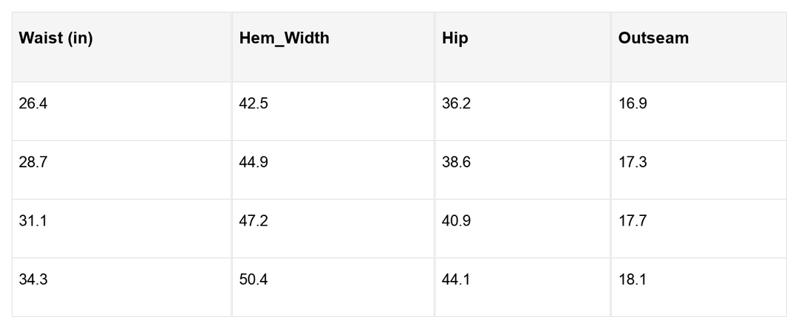Select the outseam cell showing 16.9
The height and width of the screenshot is (328, 798).
pos(632,104)
